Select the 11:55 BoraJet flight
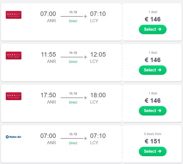This screenshot has width=183, height=164. pyautogui.click(x=152, y=70)
